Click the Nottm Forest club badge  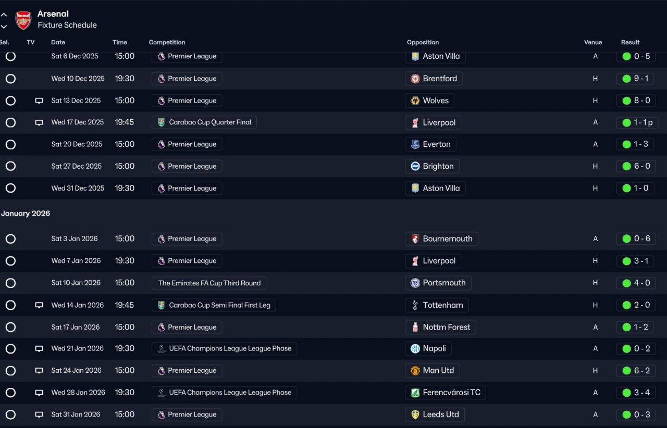click(x=415, y=327)
